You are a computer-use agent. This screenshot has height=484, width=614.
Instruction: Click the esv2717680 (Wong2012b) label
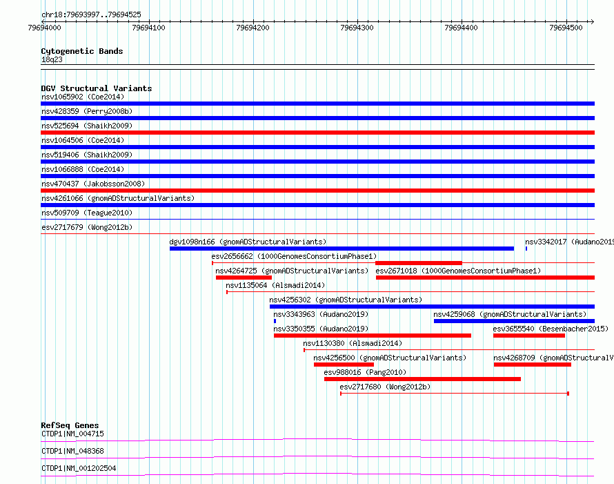[386, 387]
